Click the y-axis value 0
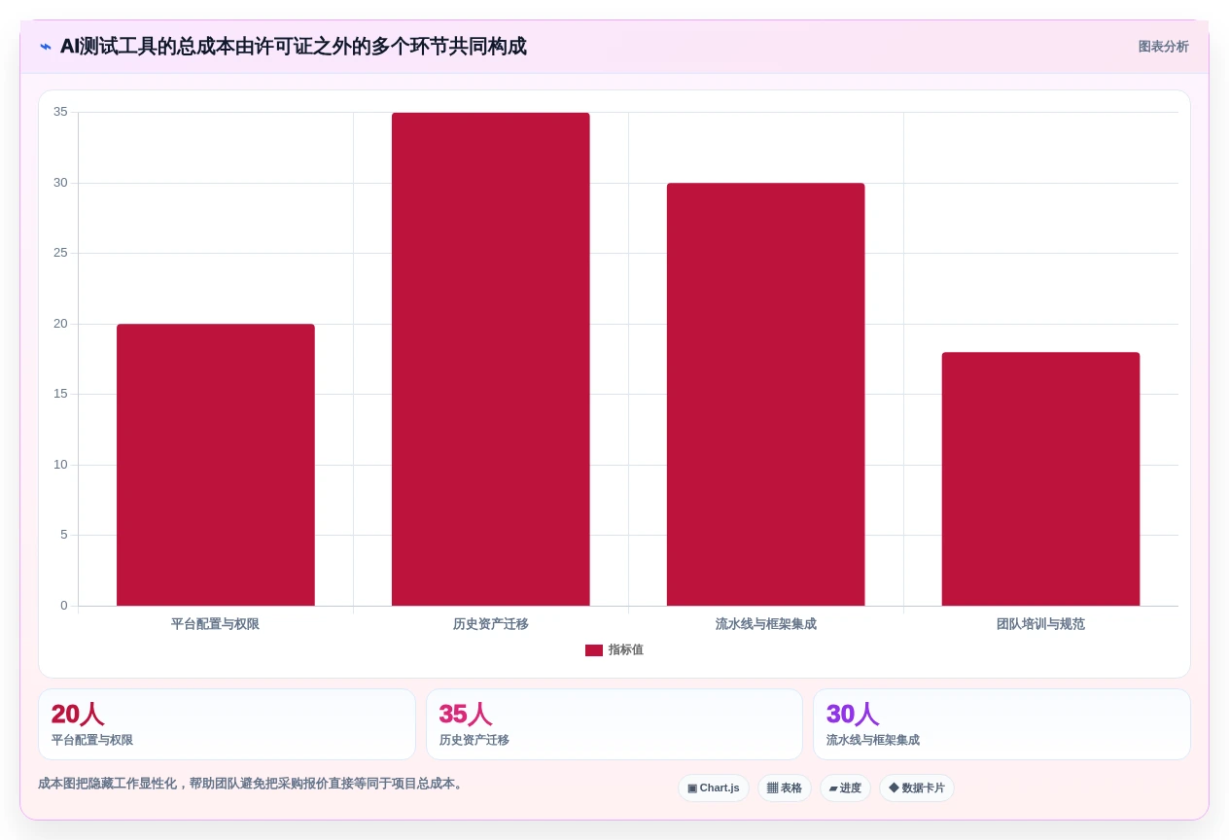The height and width of the screenshot is (840, 1229). point(64,606)
